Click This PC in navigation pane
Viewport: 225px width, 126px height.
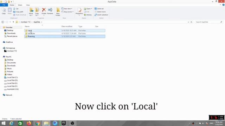pyautogui.click(x=8, y=57)
